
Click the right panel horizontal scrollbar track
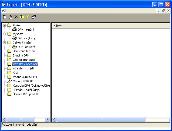(157, 119)
